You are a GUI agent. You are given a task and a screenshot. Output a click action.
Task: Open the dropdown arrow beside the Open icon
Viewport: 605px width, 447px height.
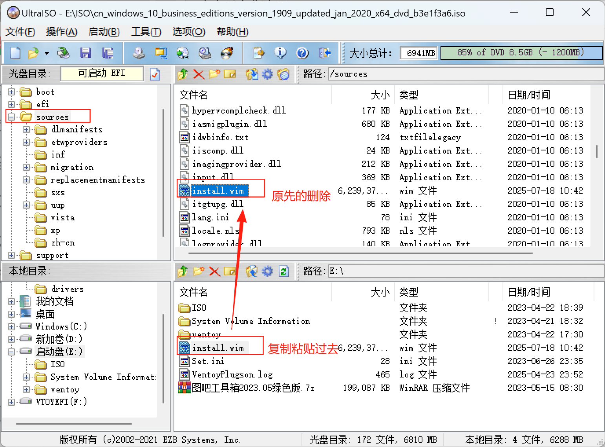coord(47,53)
